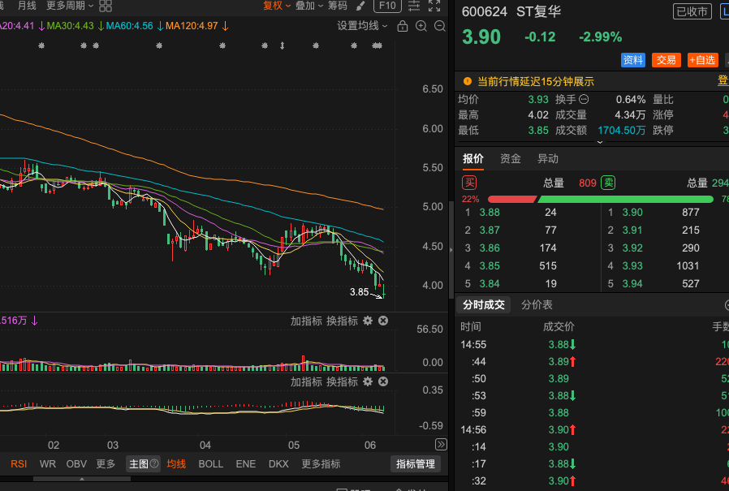729x491 pixels.
Task: Open the multi-chart grid layout icon
Action: tap(106, 6)
